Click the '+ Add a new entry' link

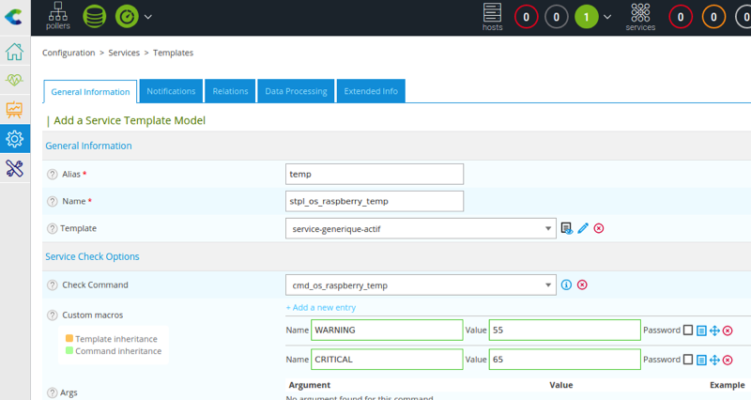coord(320,307)
